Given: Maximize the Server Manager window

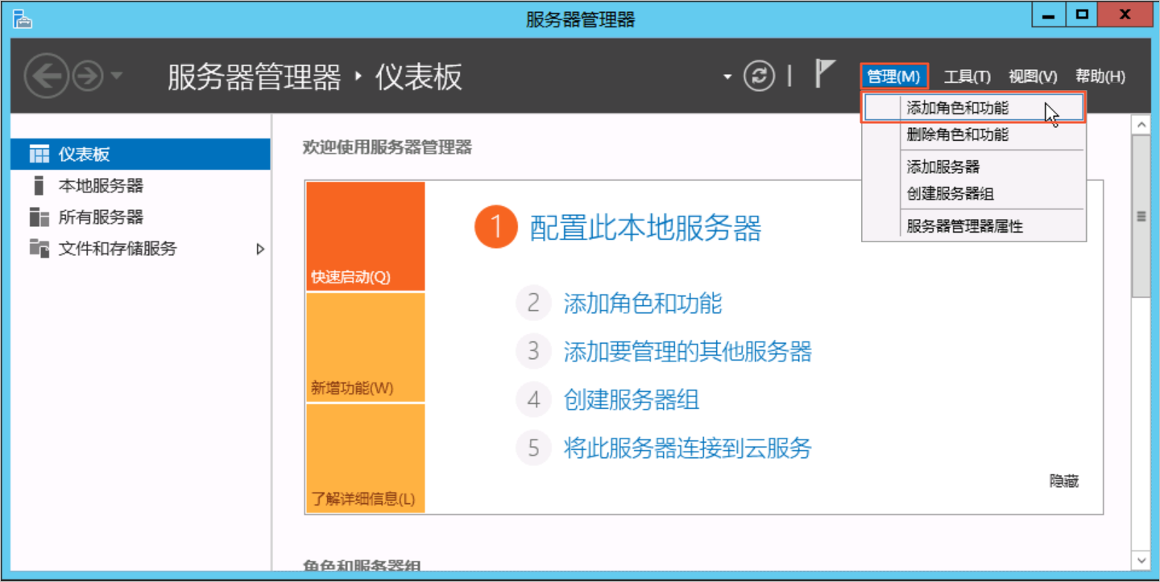Looking at the screenshot, I should point(1082,14).
